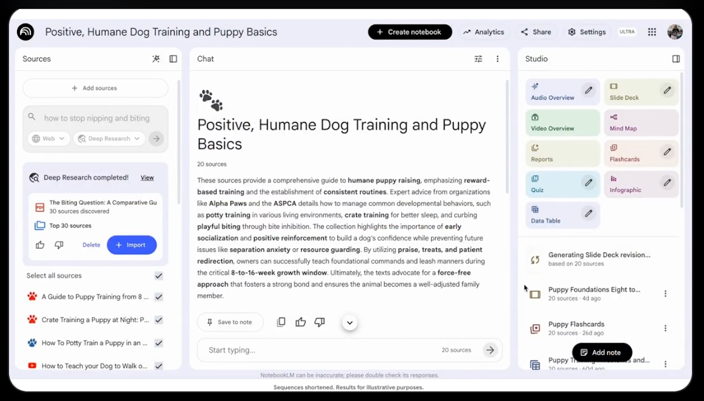
Task: Uncheck Crate Training a Puppy source
Action: [158, 320]
